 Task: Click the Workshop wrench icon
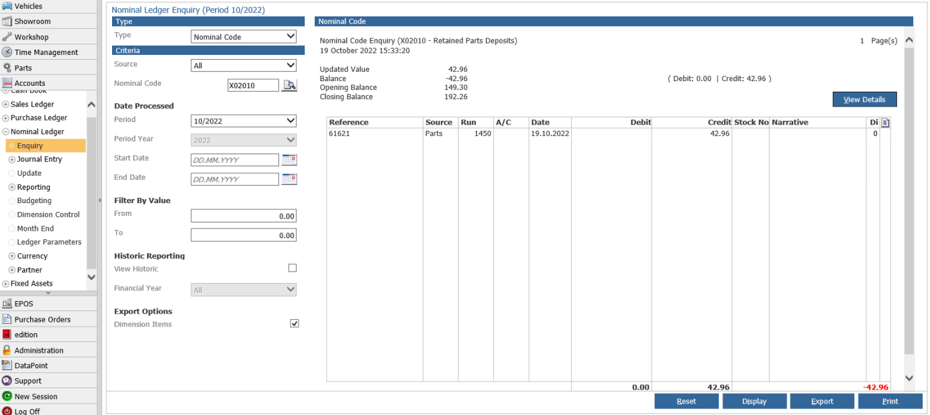click(x=7, y=37)
